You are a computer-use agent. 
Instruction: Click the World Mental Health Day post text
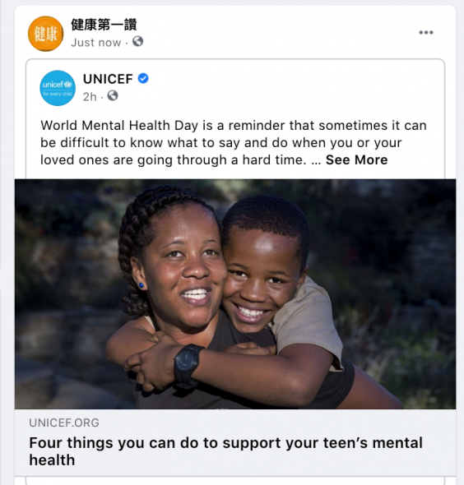coord(234,142)
